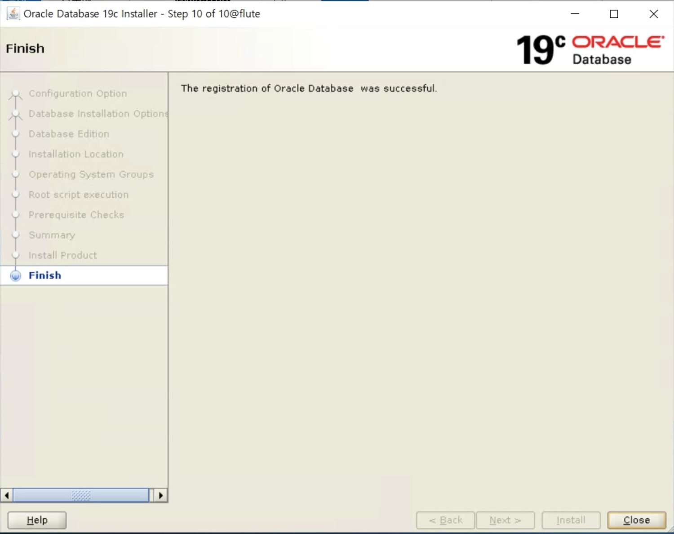Click the Finish step blue bullet icon
This screenshot has width=674, height=534.
coord(16,276)
